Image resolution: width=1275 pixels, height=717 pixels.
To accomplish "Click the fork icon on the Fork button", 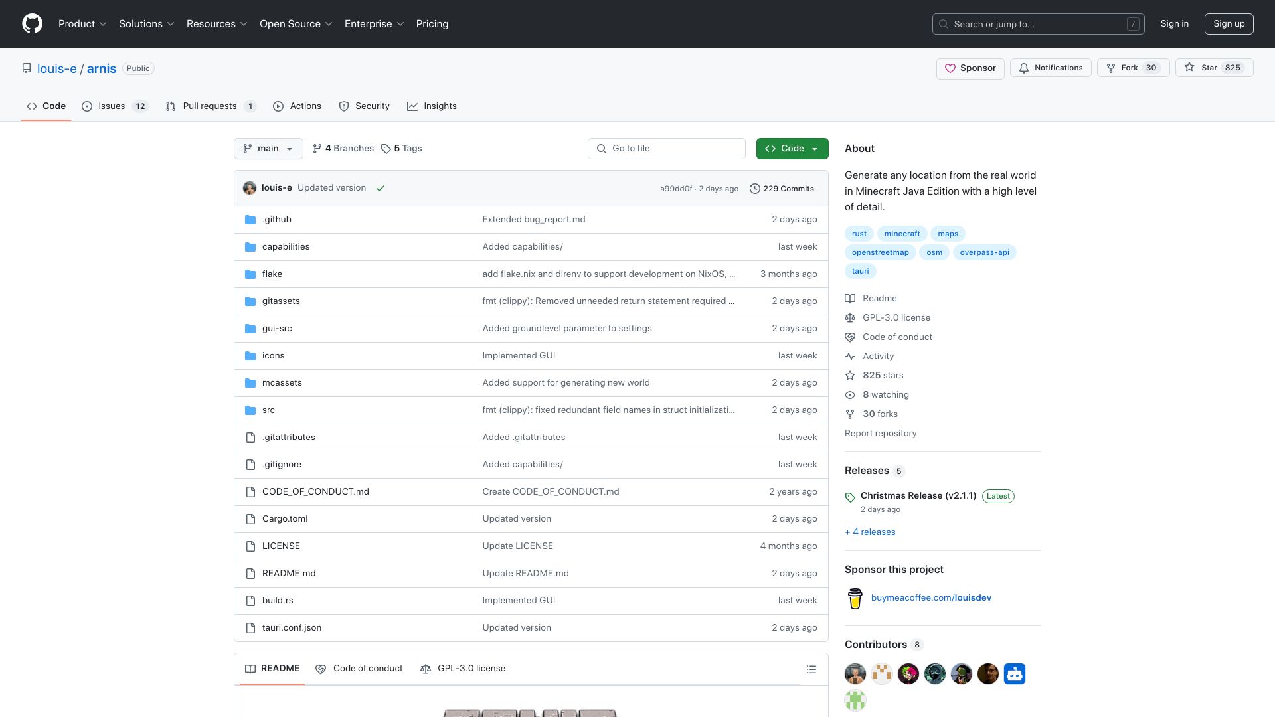I will click(x=1111, y=68).
